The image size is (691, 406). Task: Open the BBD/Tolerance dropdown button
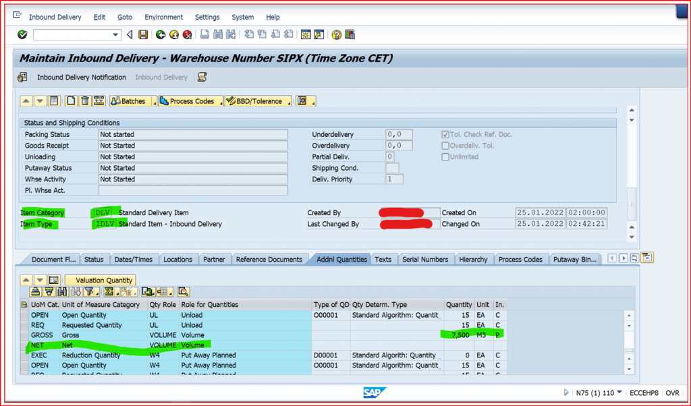(x=258, y=101)
